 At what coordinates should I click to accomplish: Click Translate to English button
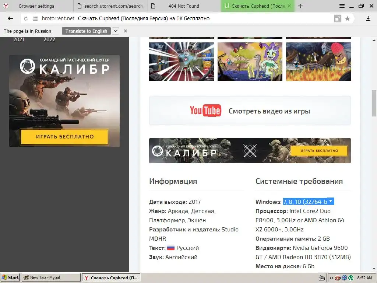pos(86,31)
